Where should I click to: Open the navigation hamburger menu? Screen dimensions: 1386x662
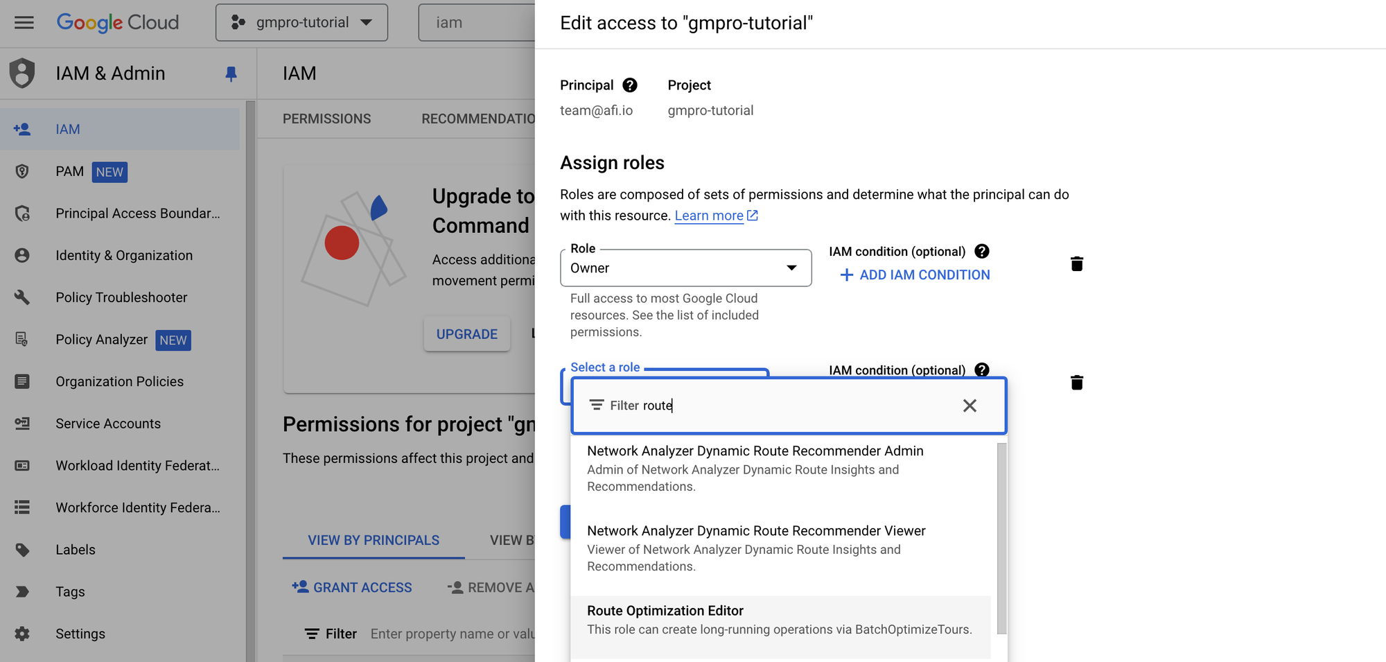coord(24,22)
